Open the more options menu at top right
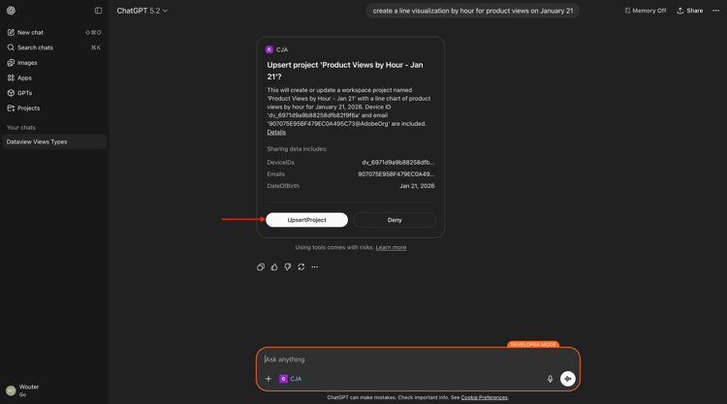The width and height of the screenshot is (727, 404). [716, 11]
